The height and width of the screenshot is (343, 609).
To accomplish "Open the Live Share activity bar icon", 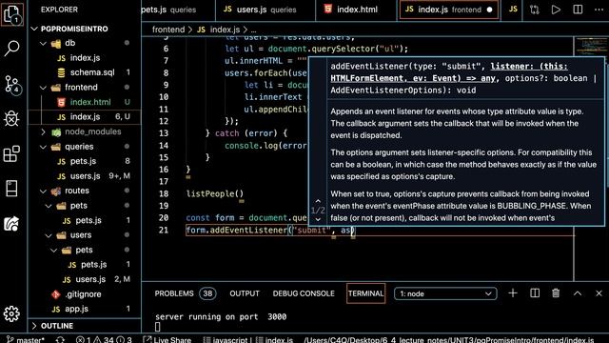I will tap(11, 224).
